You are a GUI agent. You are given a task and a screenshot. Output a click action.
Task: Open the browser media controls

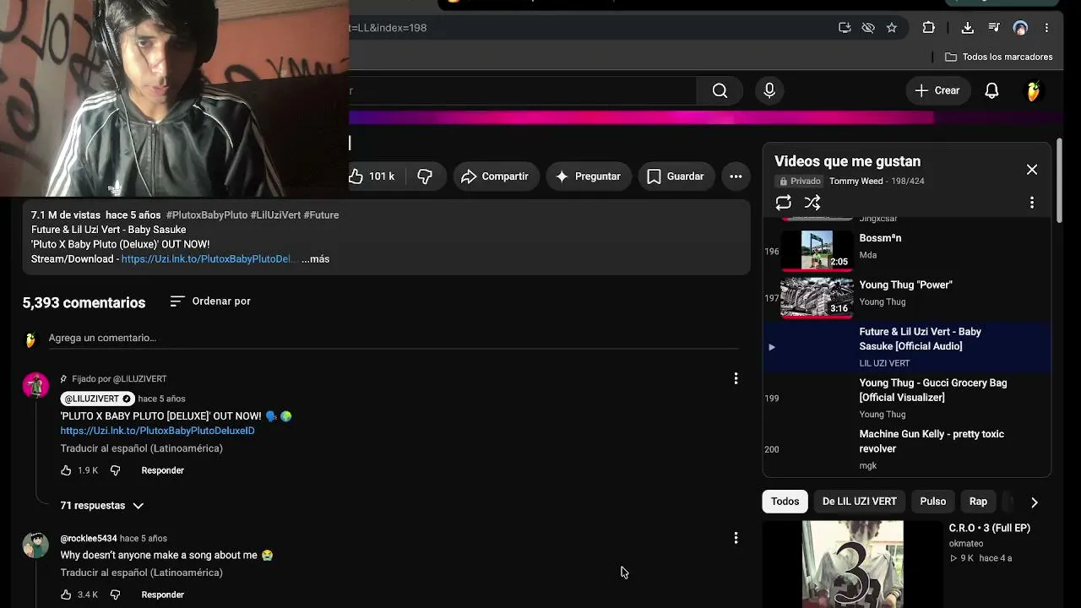pos(994,28)
